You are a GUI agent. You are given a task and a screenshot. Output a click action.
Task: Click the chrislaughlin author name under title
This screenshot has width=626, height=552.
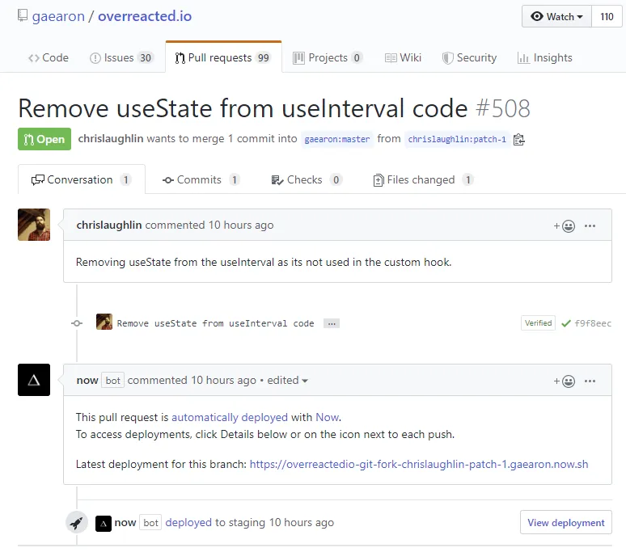point(111,138)
